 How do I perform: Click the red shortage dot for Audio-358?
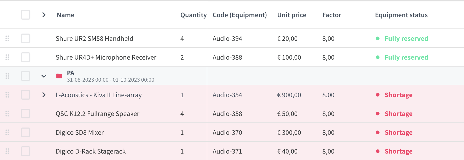pyautogui.click(x=378, y=114)
